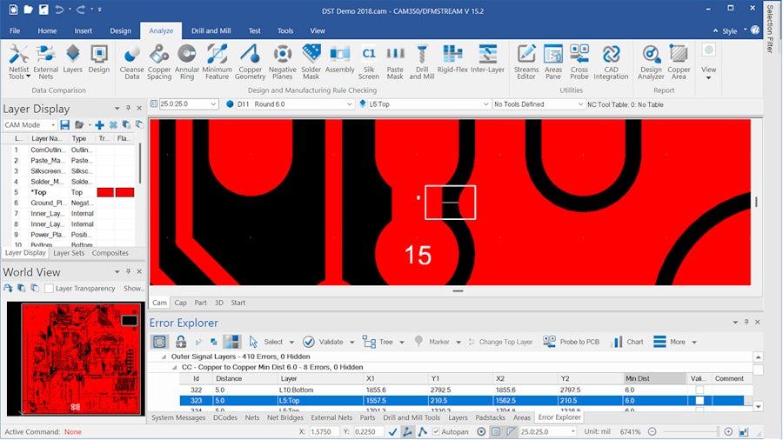Run the Silk Screen check
The width and height of the screenshot is (783, 440).
(369, 62)
